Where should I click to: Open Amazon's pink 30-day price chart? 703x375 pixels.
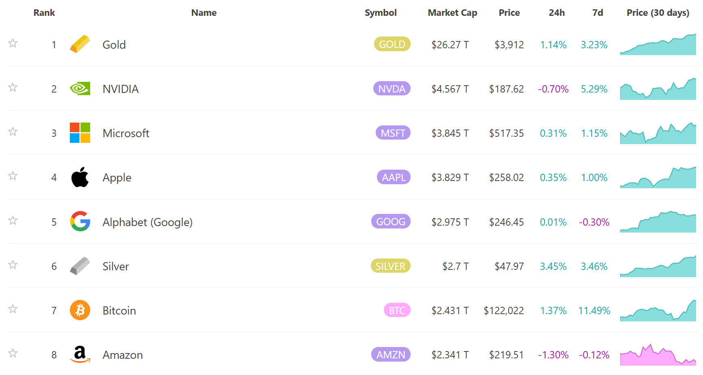(x=658, y=355)
